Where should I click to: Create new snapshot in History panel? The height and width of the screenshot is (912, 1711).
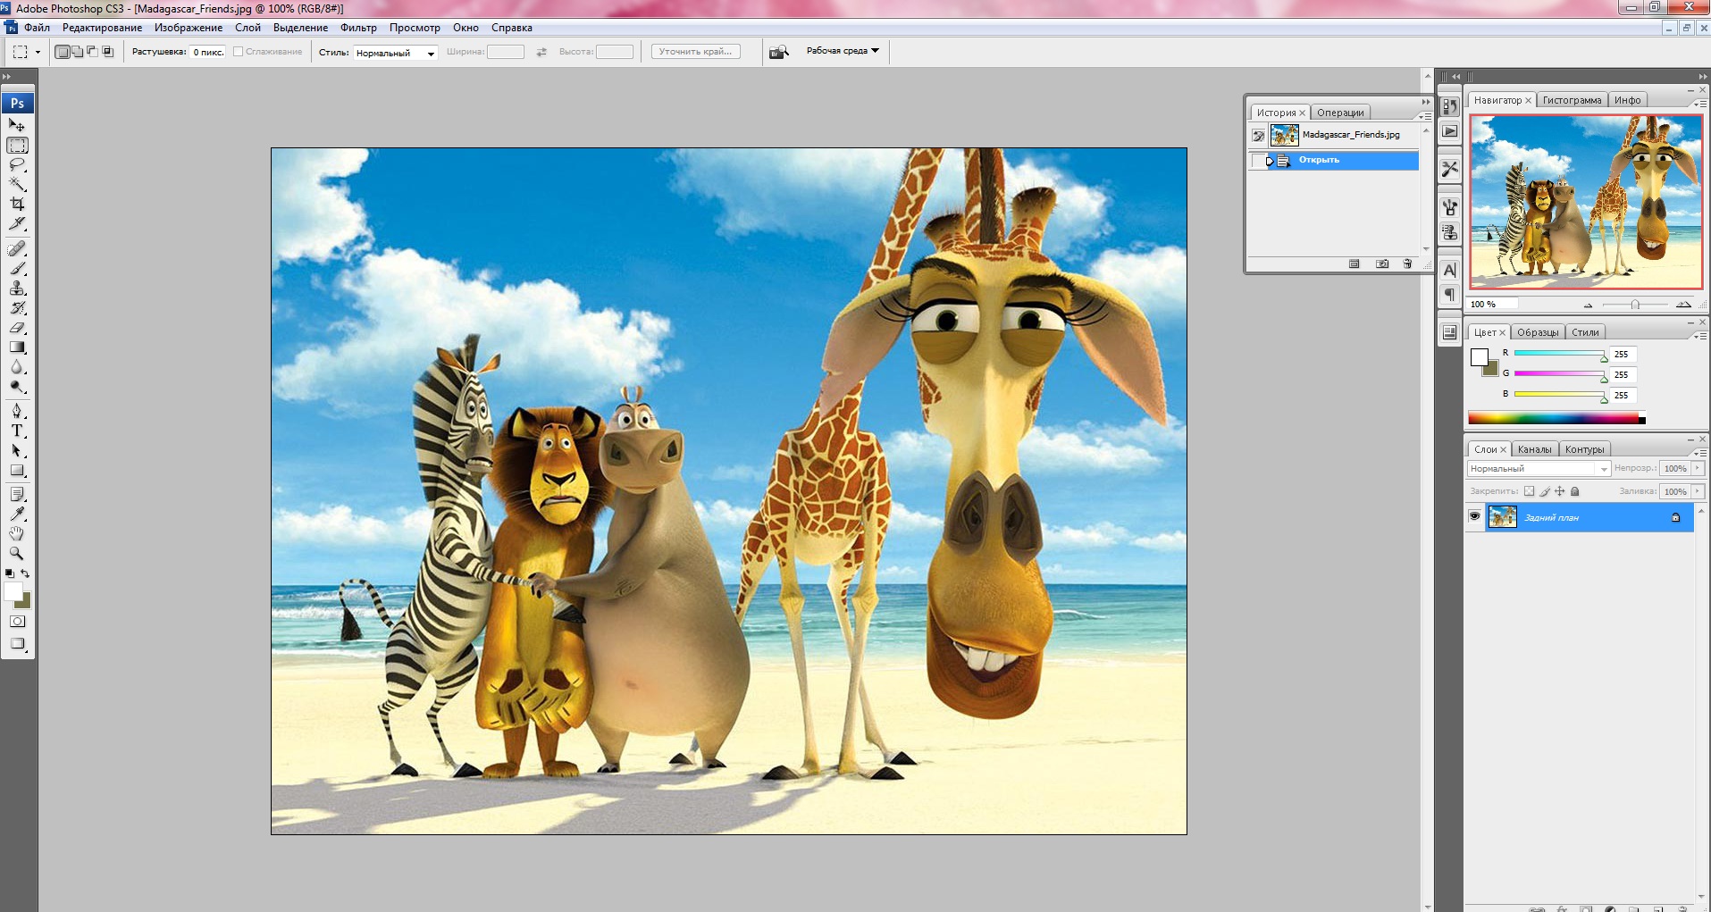[x=1382, y=264]
